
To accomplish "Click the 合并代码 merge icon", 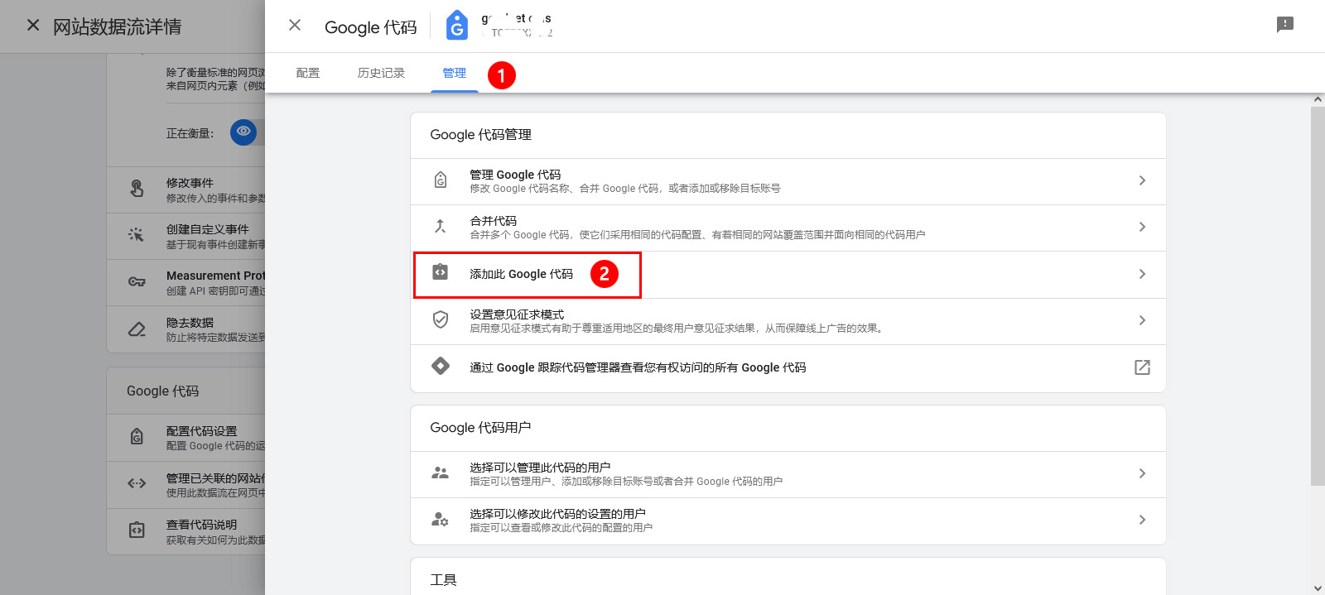I will click(x=441, y=226).
